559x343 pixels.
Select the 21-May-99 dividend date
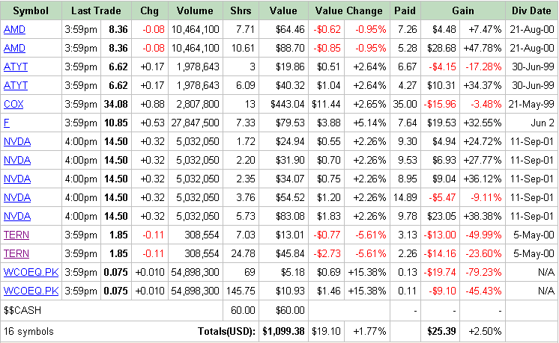click(531, 104)
